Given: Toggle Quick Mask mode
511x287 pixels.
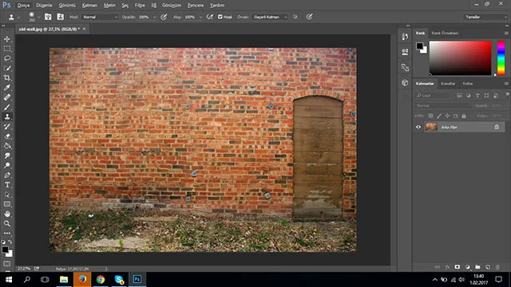Looking at the screenshot, I should (7, 264).
